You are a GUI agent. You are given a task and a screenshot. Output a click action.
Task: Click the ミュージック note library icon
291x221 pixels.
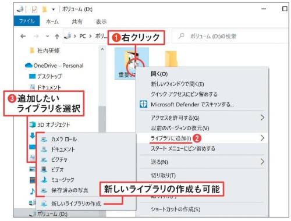coord(44,180)
